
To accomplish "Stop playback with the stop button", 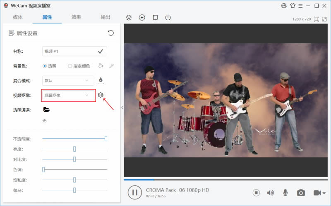I will click(x=256, y=192).
